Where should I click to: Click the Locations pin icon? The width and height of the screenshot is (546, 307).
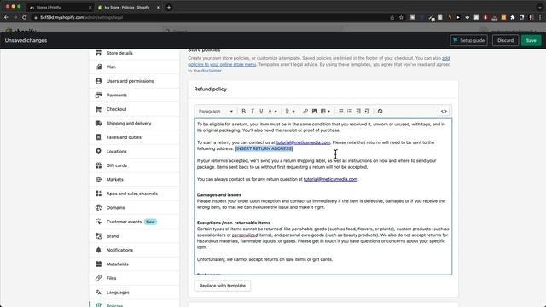point(99,152)
